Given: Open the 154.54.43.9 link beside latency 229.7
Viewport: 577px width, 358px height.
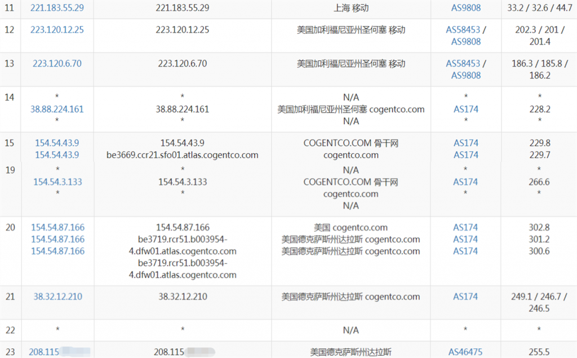Looking at the screenshot, I should pos(57,155).
